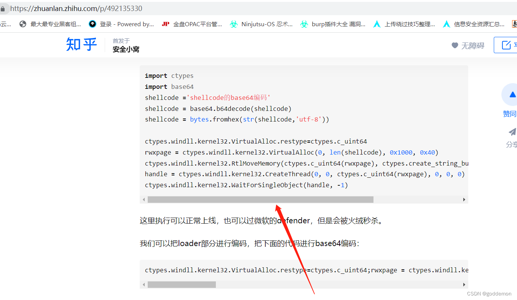Open the 安全小窝 column link
Image resolution: width=517 pixels, height=300 pixels.
[x=126, y=49]
